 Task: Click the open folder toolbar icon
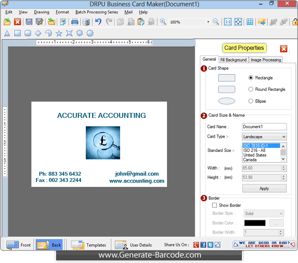tap(7, 22)
